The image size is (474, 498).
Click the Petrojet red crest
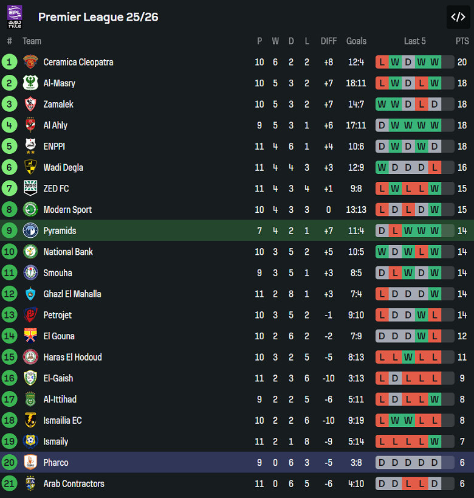click(30, 315)
